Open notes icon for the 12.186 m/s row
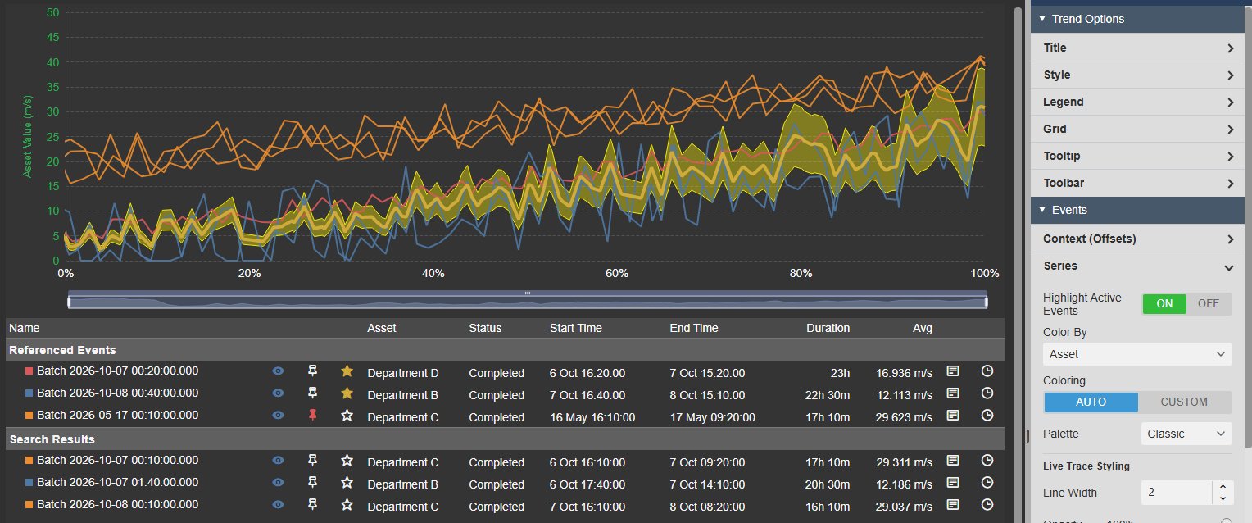 (953, 483)
